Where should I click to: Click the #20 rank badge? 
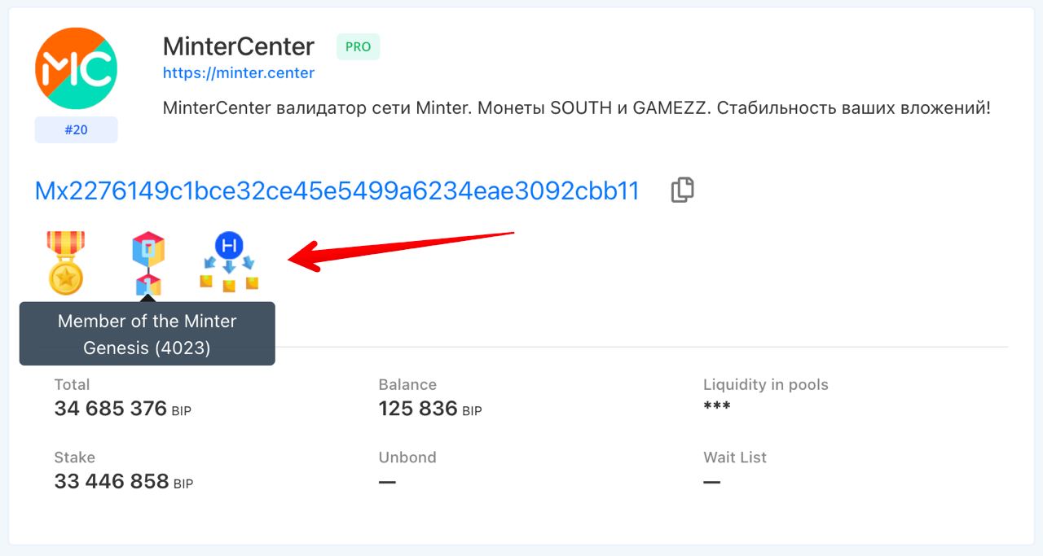tap(76, 129)
